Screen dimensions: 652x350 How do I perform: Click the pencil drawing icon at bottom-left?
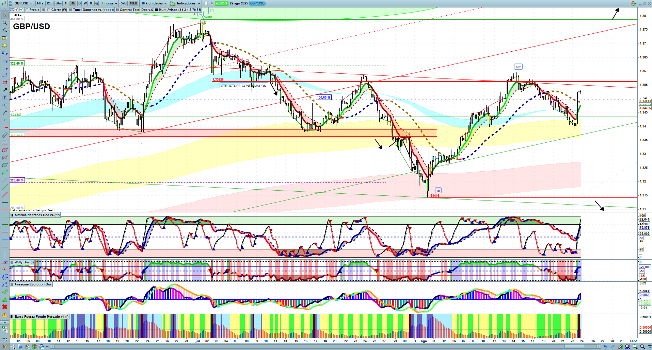point(5,347)
